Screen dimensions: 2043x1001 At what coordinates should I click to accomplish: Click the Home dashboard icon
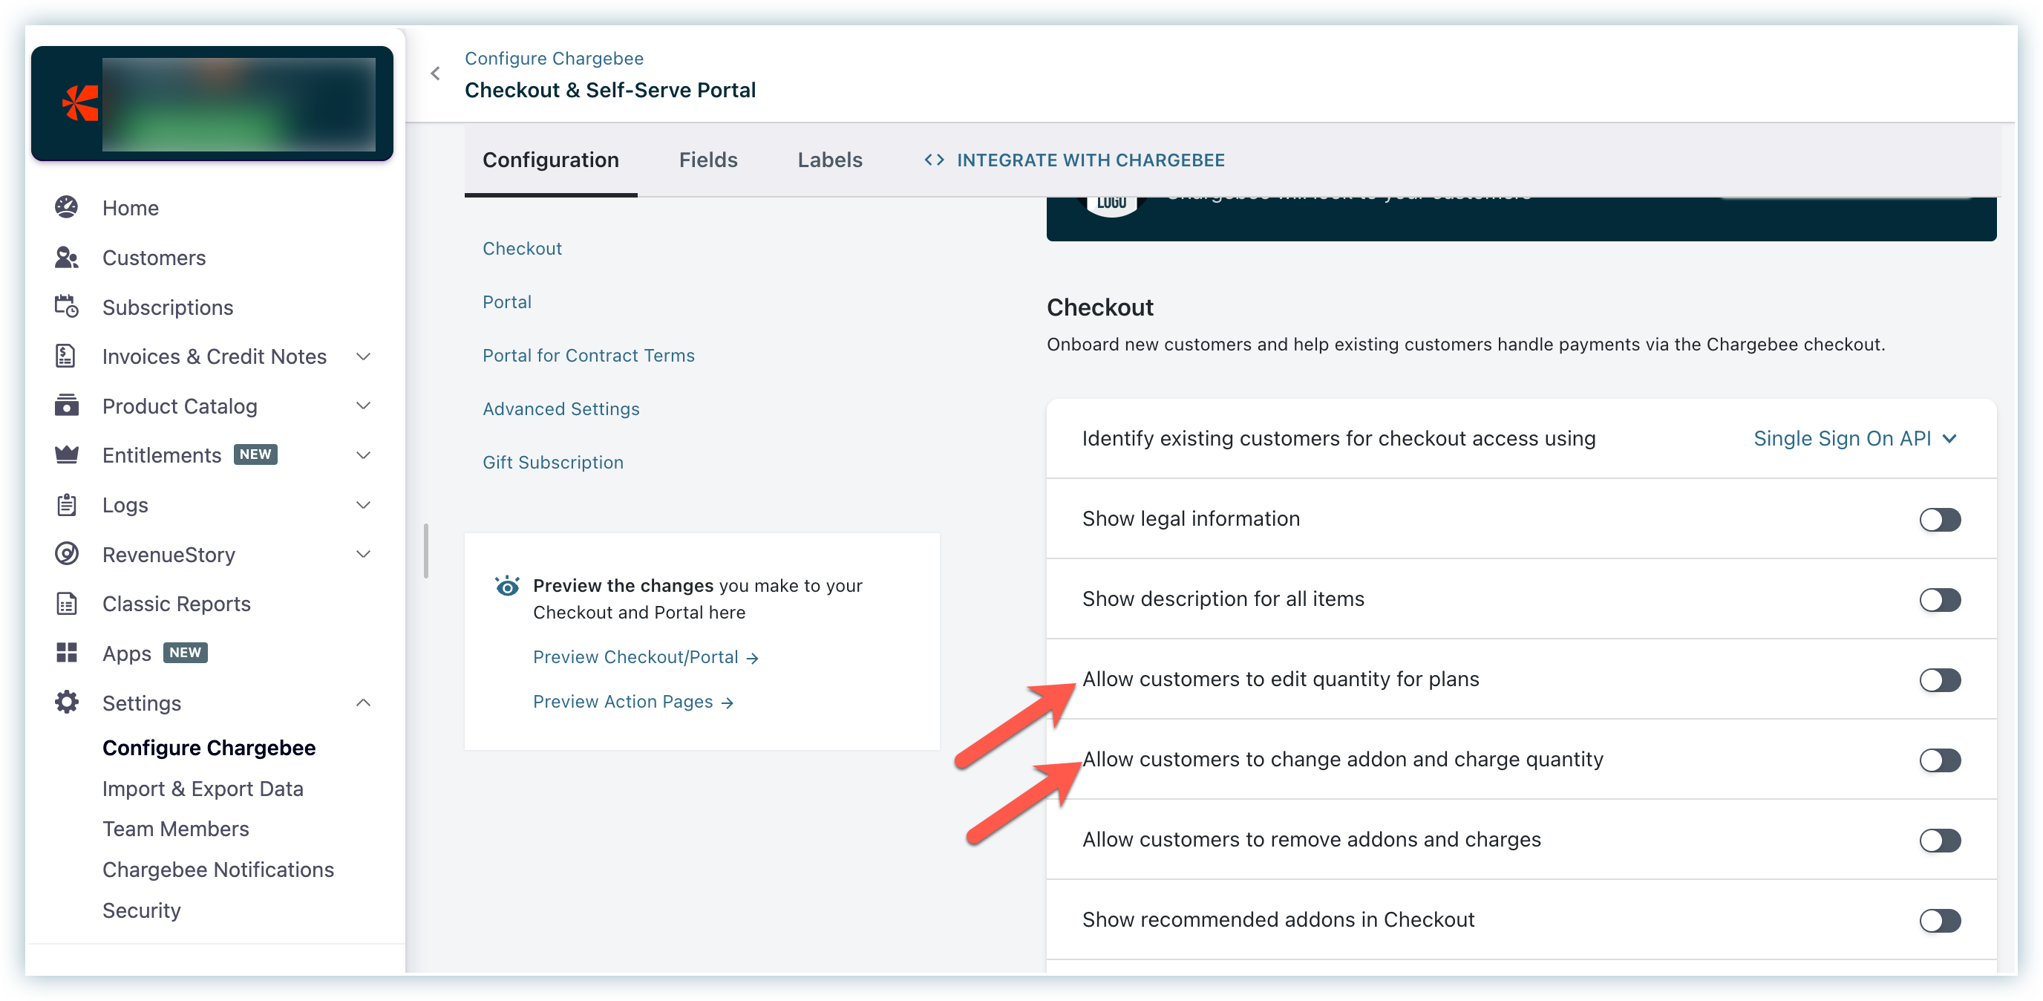[67, 208]
